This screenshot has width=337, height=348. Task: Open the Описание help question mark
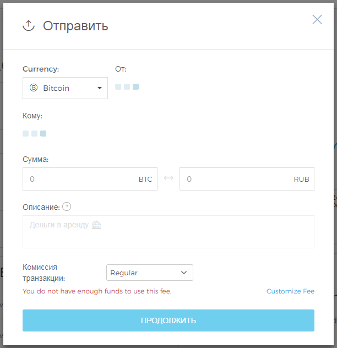[67, 207]
